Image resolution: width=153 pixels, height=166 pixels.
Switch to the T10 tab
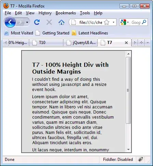[x=46, y=43]
